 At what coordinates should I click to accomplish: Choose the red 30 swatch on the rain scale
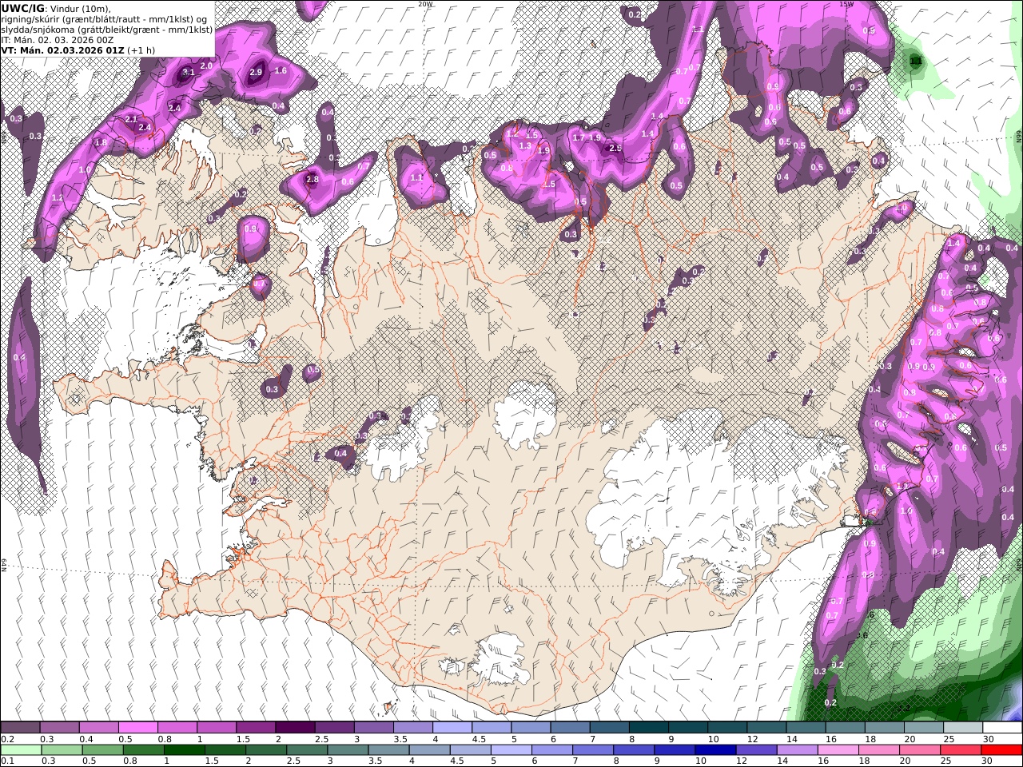tap(1001, 750)
